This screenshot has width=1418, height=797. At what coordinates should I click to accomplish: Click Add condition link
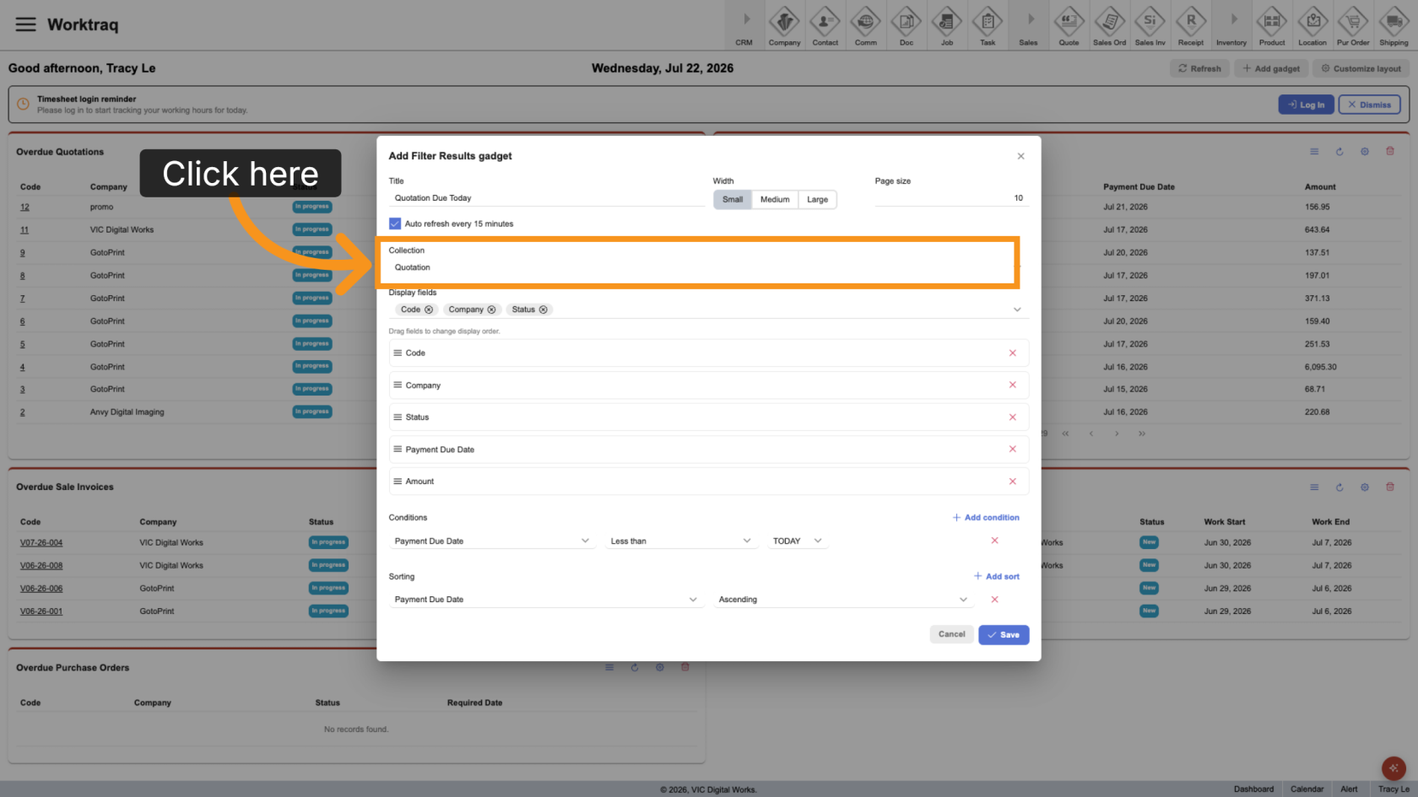[986, 518]
